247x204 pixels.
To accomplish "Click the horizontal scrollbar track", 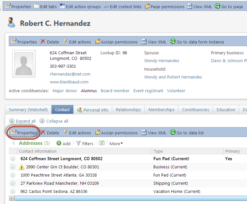I will [x=131, y=198].
